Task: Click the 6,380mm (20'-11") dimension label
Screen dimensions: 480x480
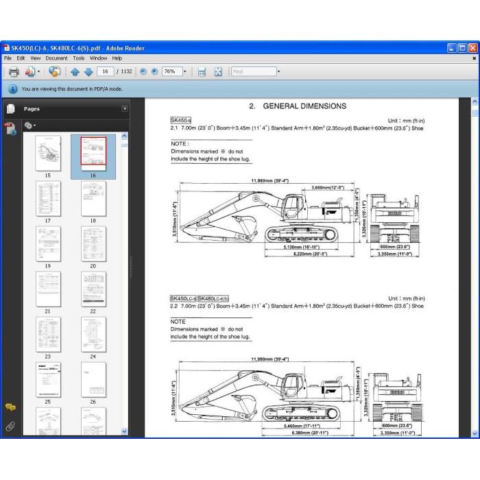Action: pos(310,433)
